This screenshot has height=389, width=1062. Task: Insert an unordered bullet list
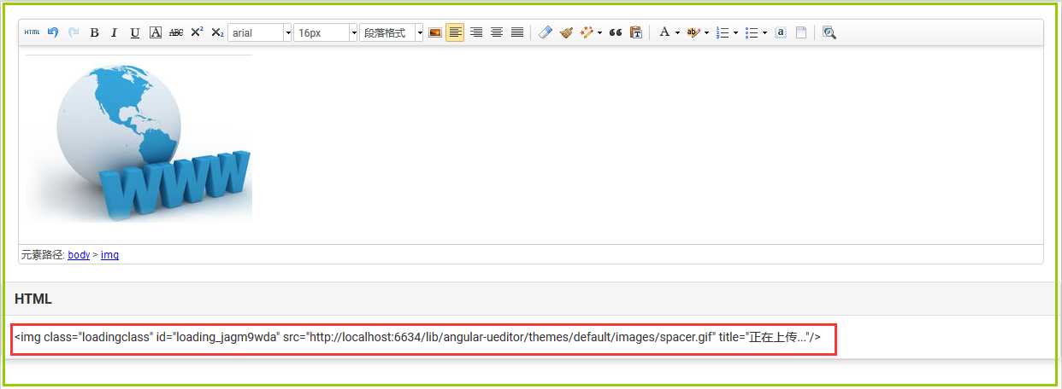pyautogui.click(x=752, y=32)
